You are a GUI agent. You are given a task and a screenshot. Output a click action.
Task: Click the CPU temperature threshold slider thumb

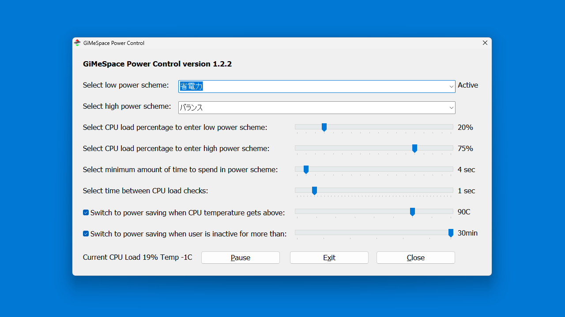412,212
